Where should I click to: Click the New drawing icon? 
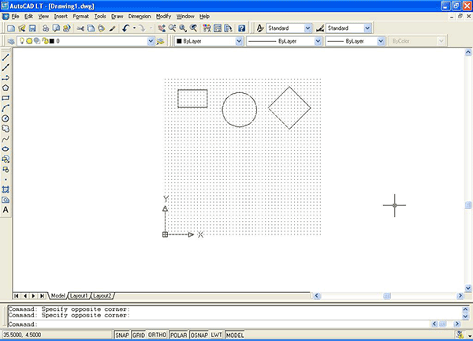tap(11, 28)
